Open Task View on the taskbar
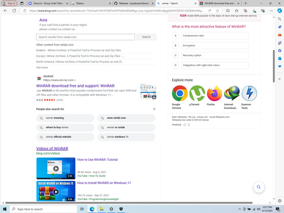This screenshot has height=213, width=284. coord(82,209)
